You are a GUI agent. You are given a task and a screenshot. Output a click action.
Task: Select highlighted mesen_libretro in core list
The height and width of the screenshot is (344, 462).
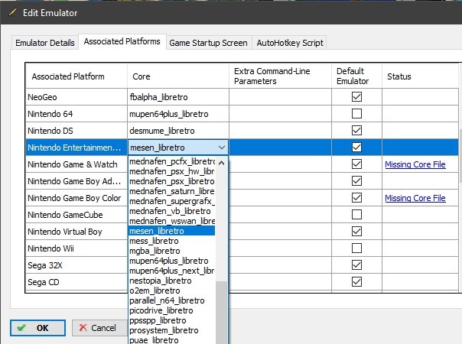click(x=172, y=231)
